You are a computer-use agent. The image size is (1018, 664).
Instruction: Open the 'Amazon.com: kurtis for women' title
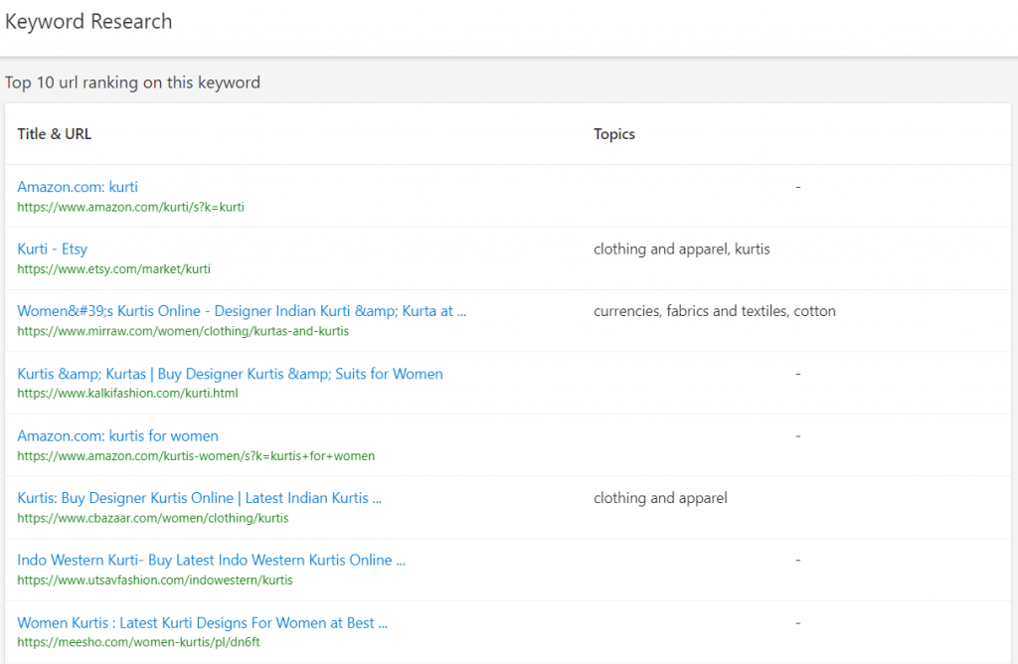(117, 436)
